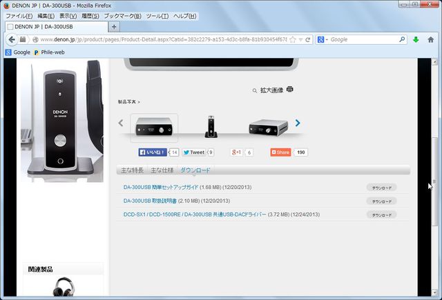Screen dimensions: 442x300
Task: Open a new tab with plus button
Action: click(x=114, y=27)
